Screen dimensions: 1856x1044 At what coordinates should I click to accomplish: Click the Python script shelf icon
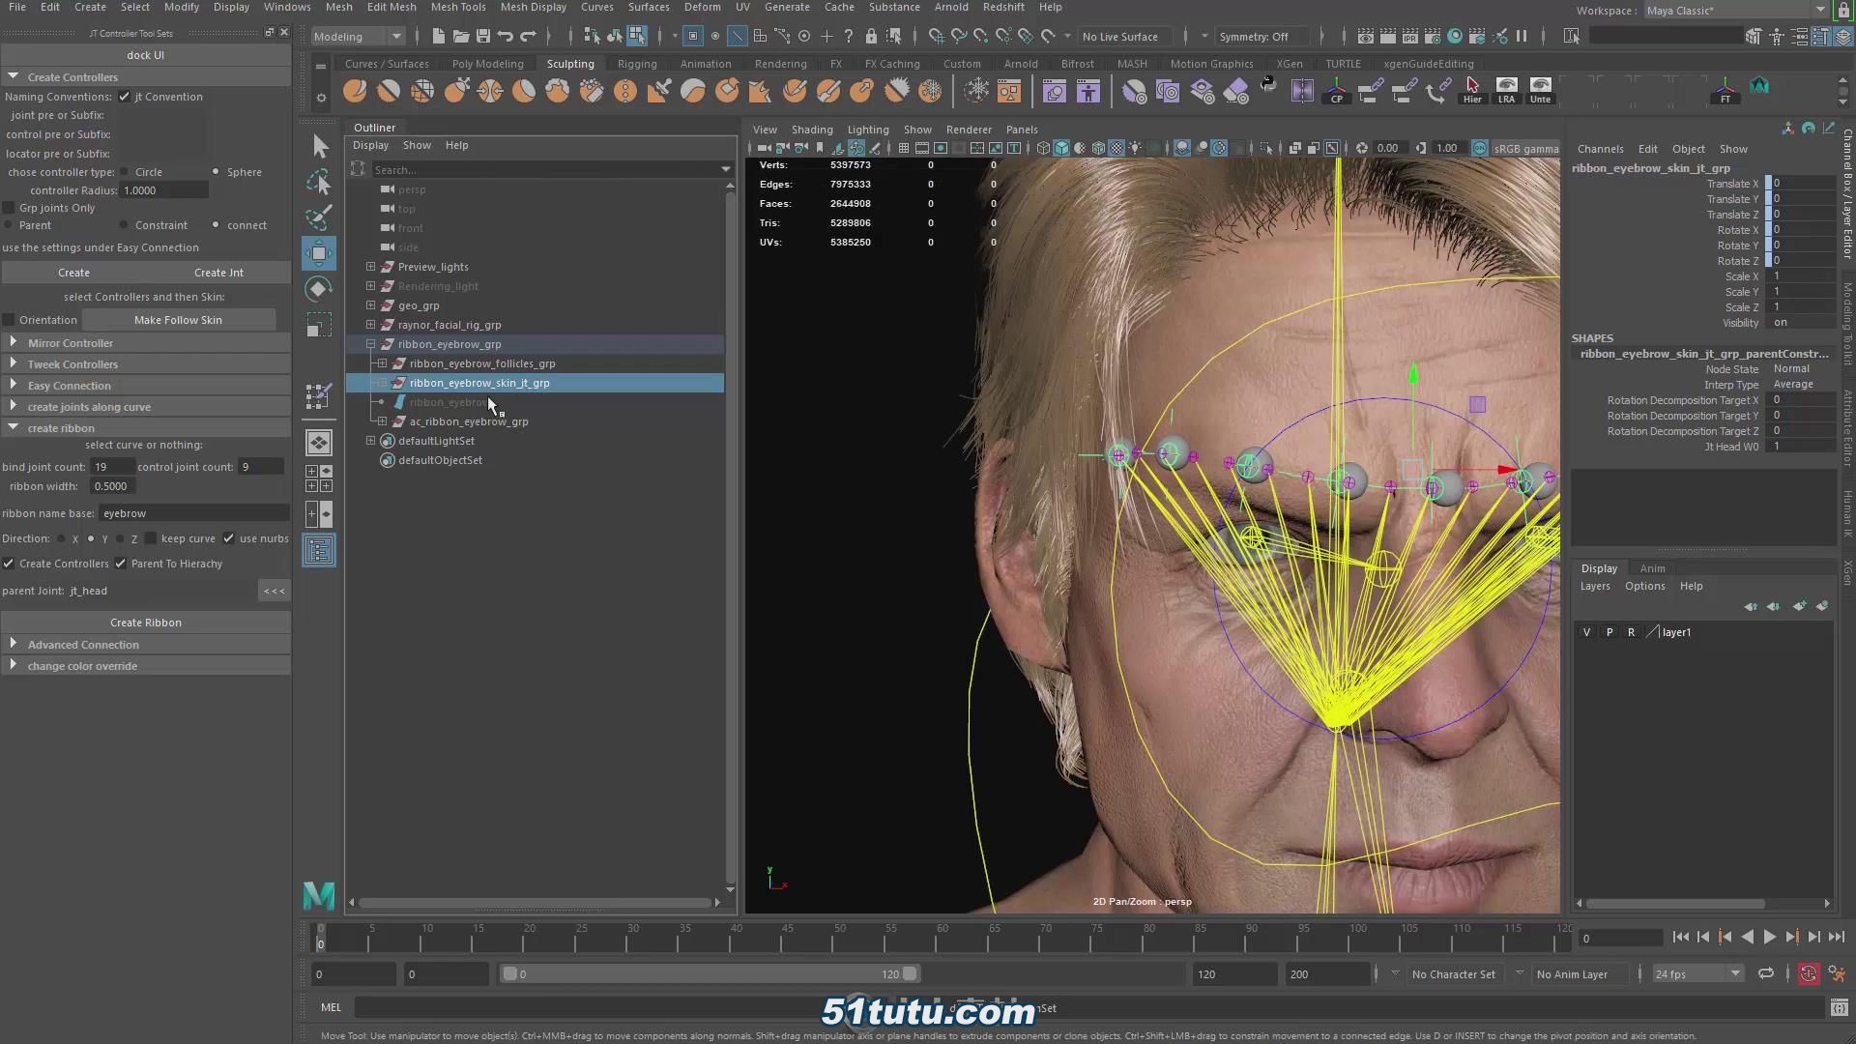[1269, 86]
